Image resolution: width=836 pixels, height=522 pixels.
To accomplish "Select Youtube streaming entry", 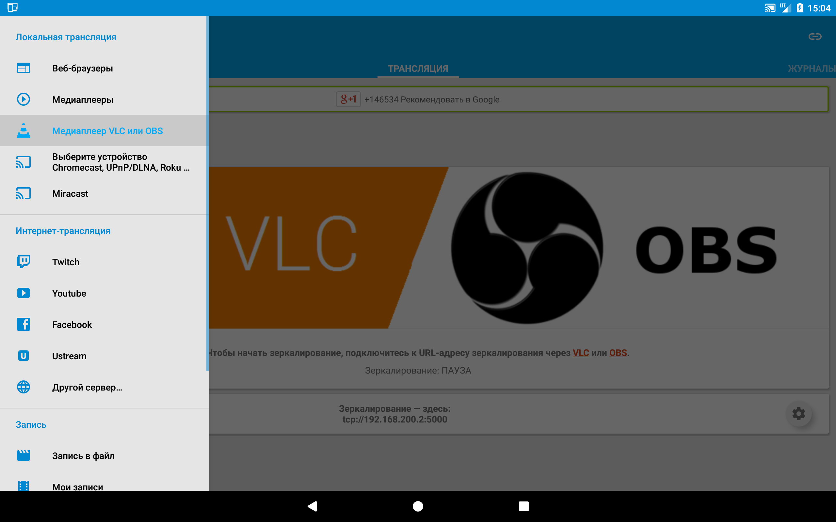I will point(104,293).
